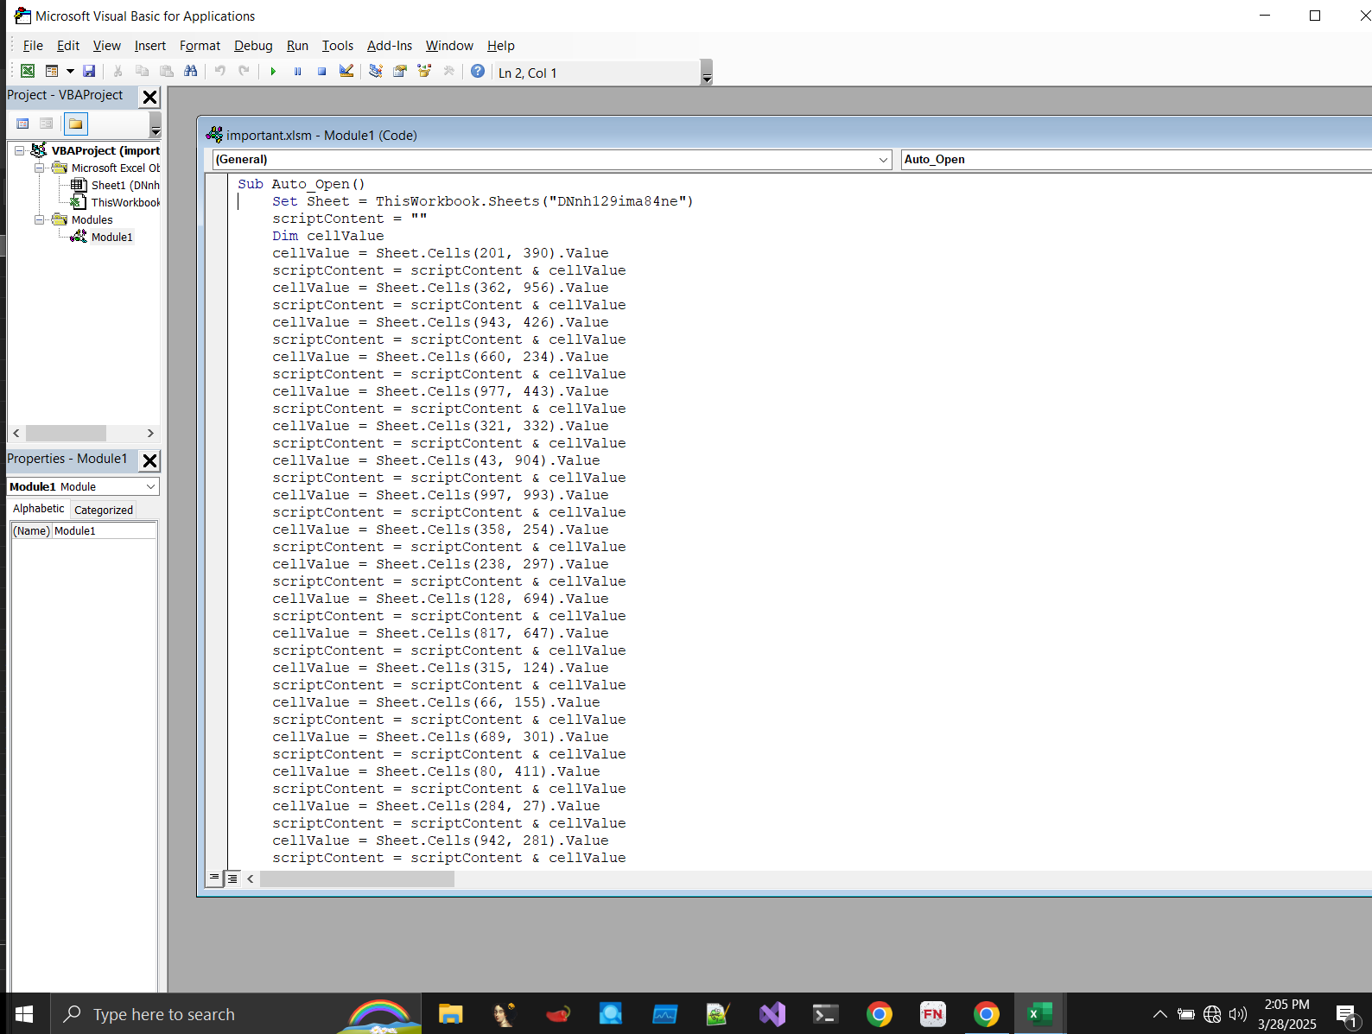Open the Tools menu

[338, 46]
